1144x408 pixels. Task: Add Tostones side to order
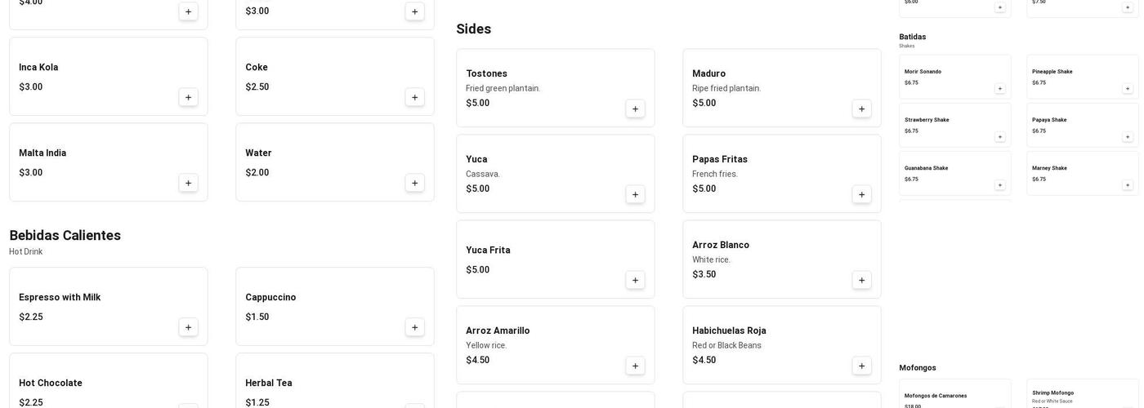(635, 109)
